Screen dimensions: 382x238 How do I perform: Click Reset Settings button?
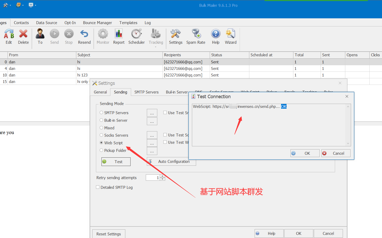(x=109, y=234)
